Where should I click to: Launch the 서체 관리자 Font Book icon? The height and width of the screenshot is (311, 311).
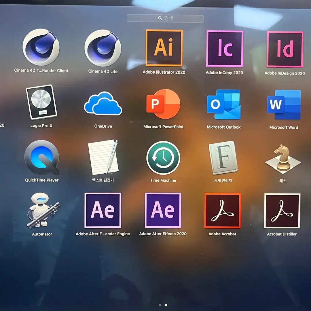click(223, 158)
